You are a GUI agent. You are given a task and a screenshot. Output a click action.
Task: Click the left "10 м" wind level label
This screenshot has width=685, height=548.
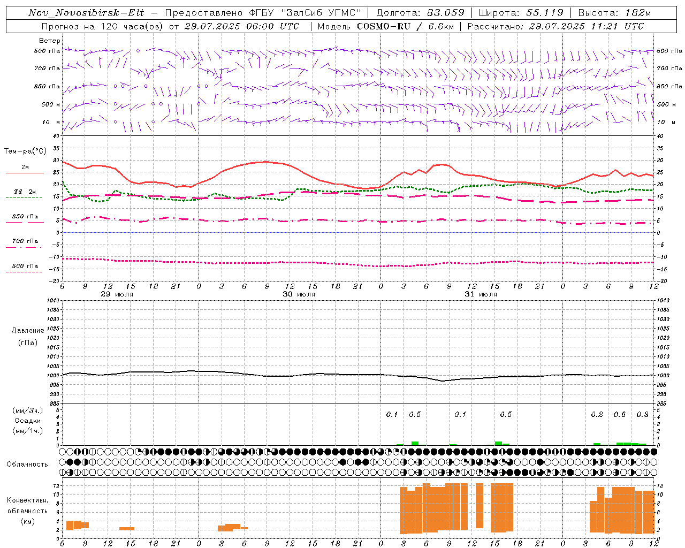[x=51, y=122]
